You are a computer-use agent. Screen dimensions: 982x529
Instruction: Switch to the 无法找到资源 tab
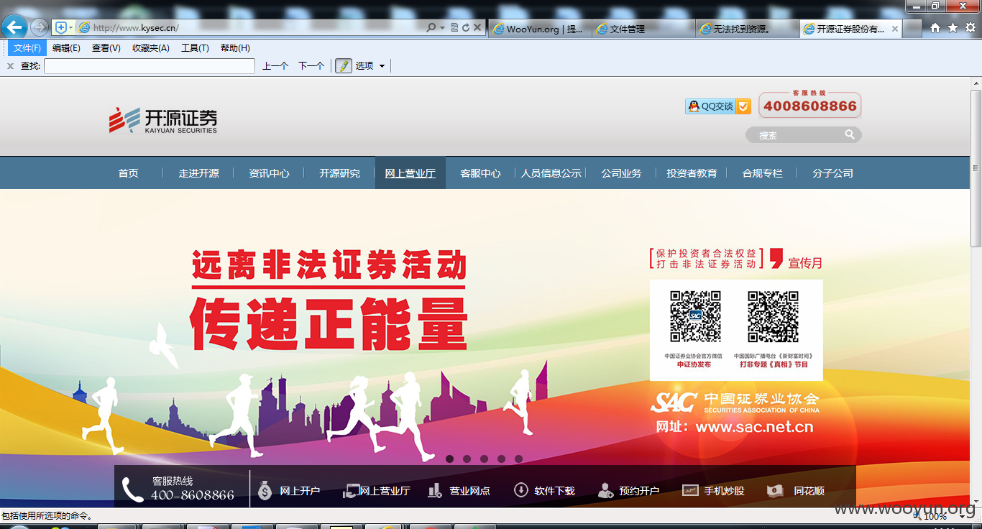coord(747,29)
